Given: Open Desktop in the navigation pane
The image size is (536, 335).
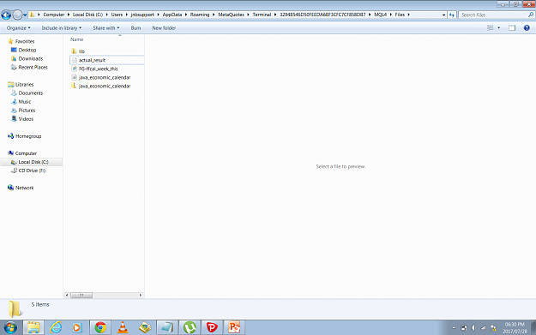Looking at the screenshot, I should click(27, 50).
